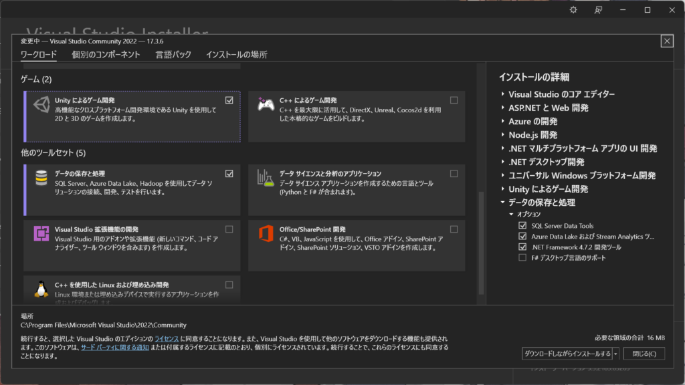This screenshot has width=685, height=385.
Task: Collapse the オプション subsection
Action: [x=511, y=215]
